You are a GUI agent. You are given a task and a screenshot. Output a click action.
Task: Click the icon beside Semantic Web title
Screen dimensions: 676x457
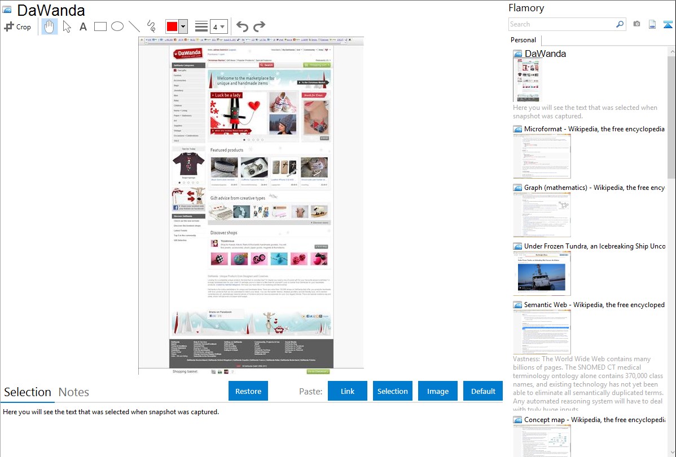tap(517, 305)
